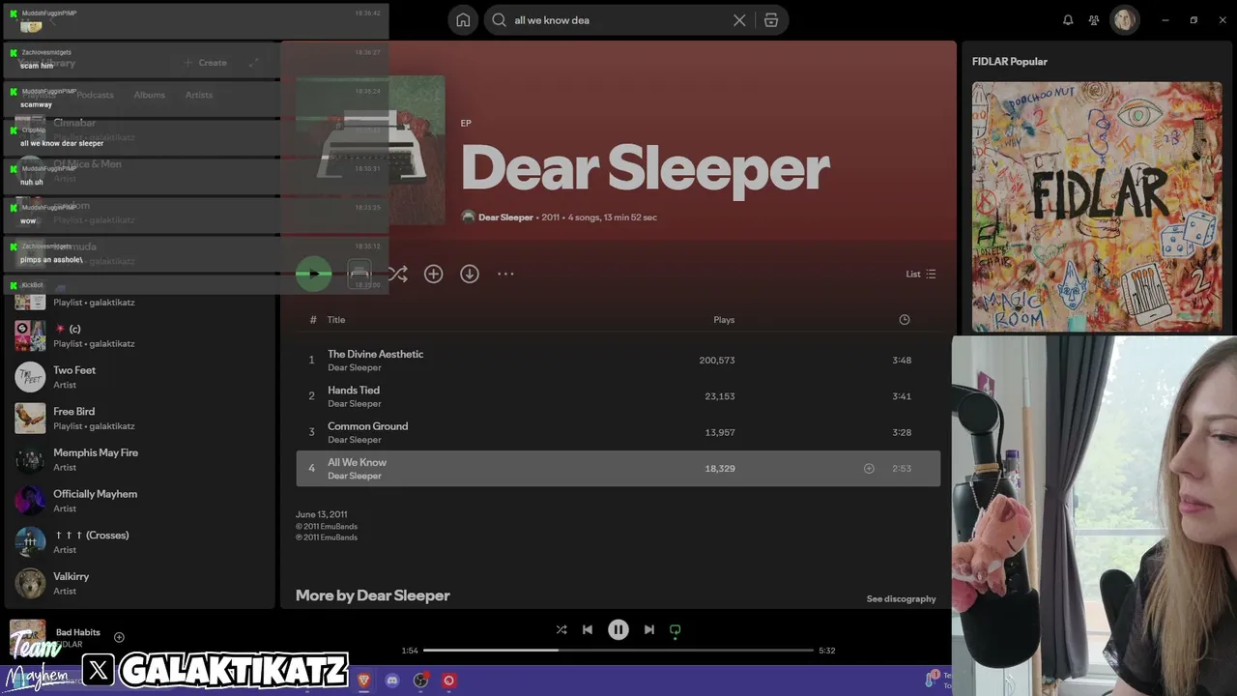Select the track 'All We Know'
The image size is (1237, 696).
pos(618,469)
